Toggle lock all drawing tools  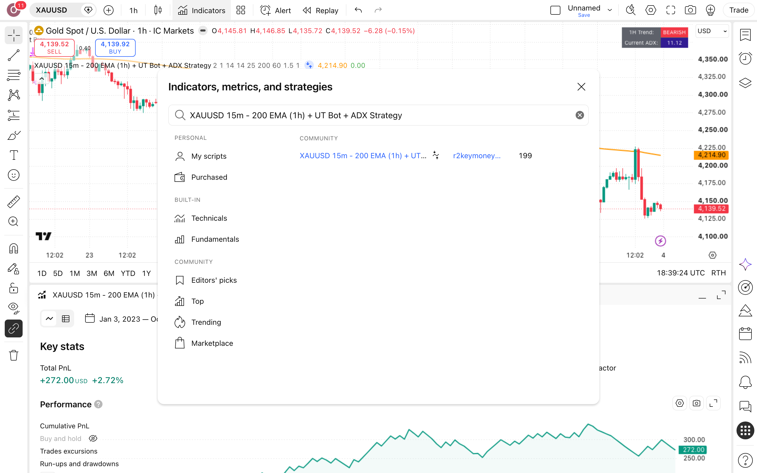point(13,289)
